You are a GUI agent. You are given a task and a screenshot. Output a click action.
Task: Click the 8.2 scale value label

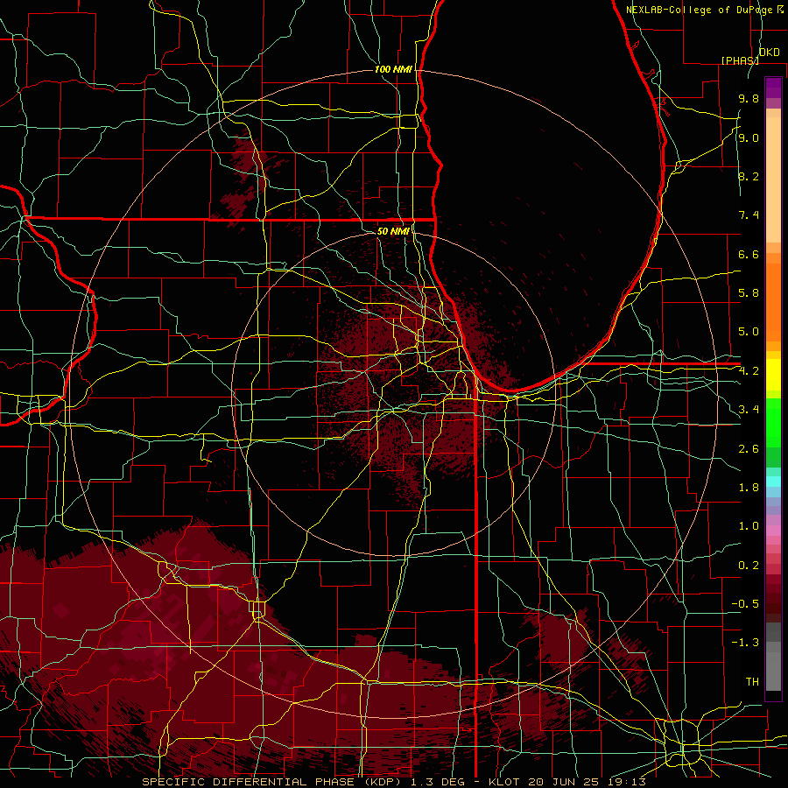[x=749, y=176]
